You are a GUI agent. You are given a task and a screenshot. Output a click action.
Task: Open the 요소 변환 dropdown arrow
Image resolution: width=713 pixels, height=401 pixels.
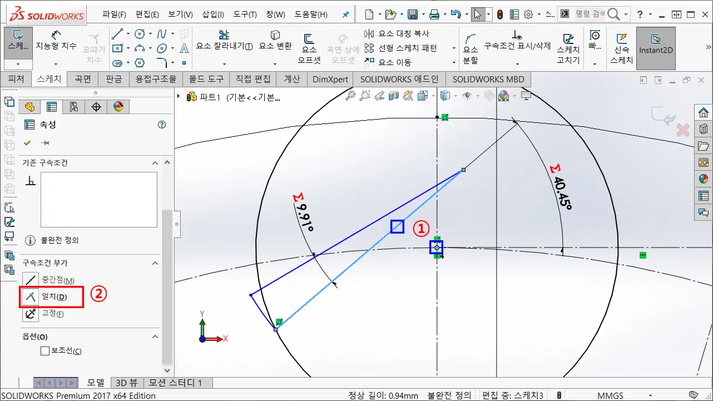[x=275, y=63]
